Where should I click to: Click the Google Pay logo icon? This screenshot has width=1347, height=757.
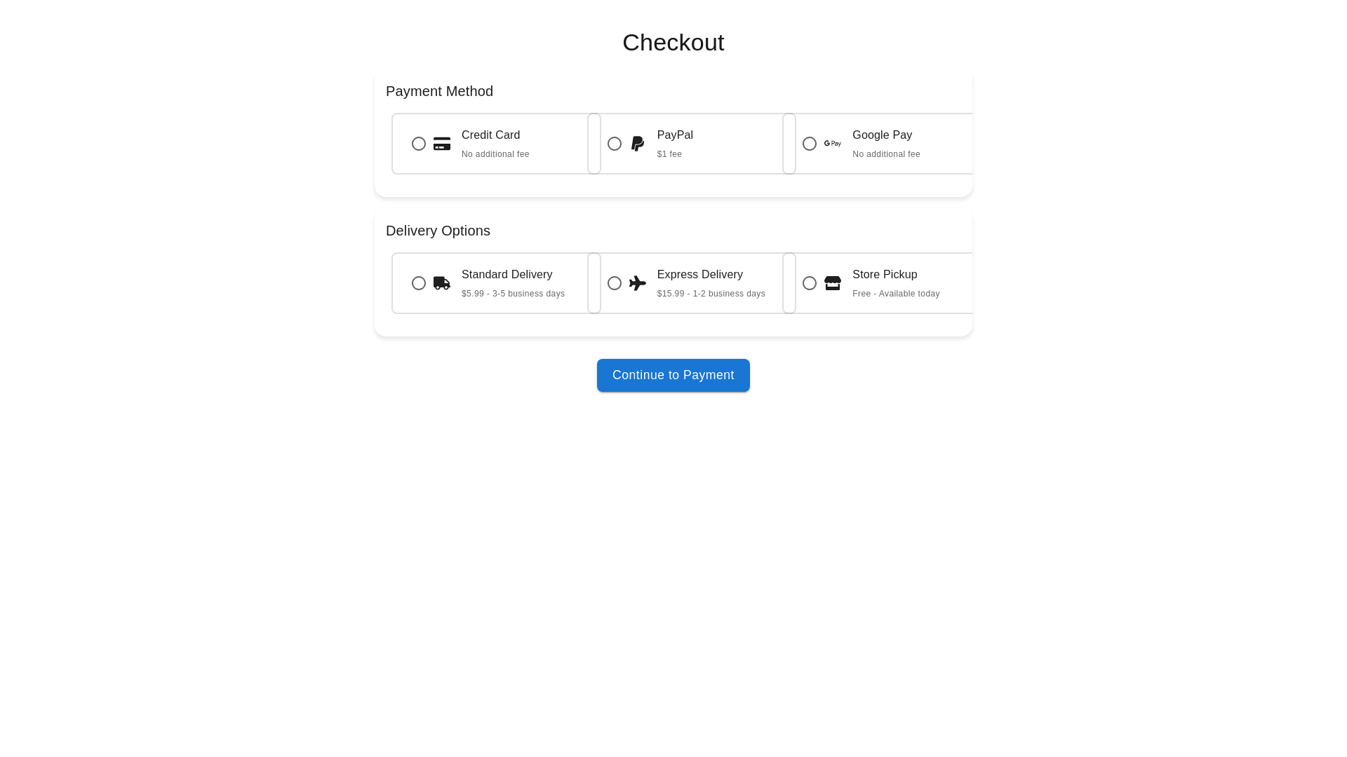(832, 144)
